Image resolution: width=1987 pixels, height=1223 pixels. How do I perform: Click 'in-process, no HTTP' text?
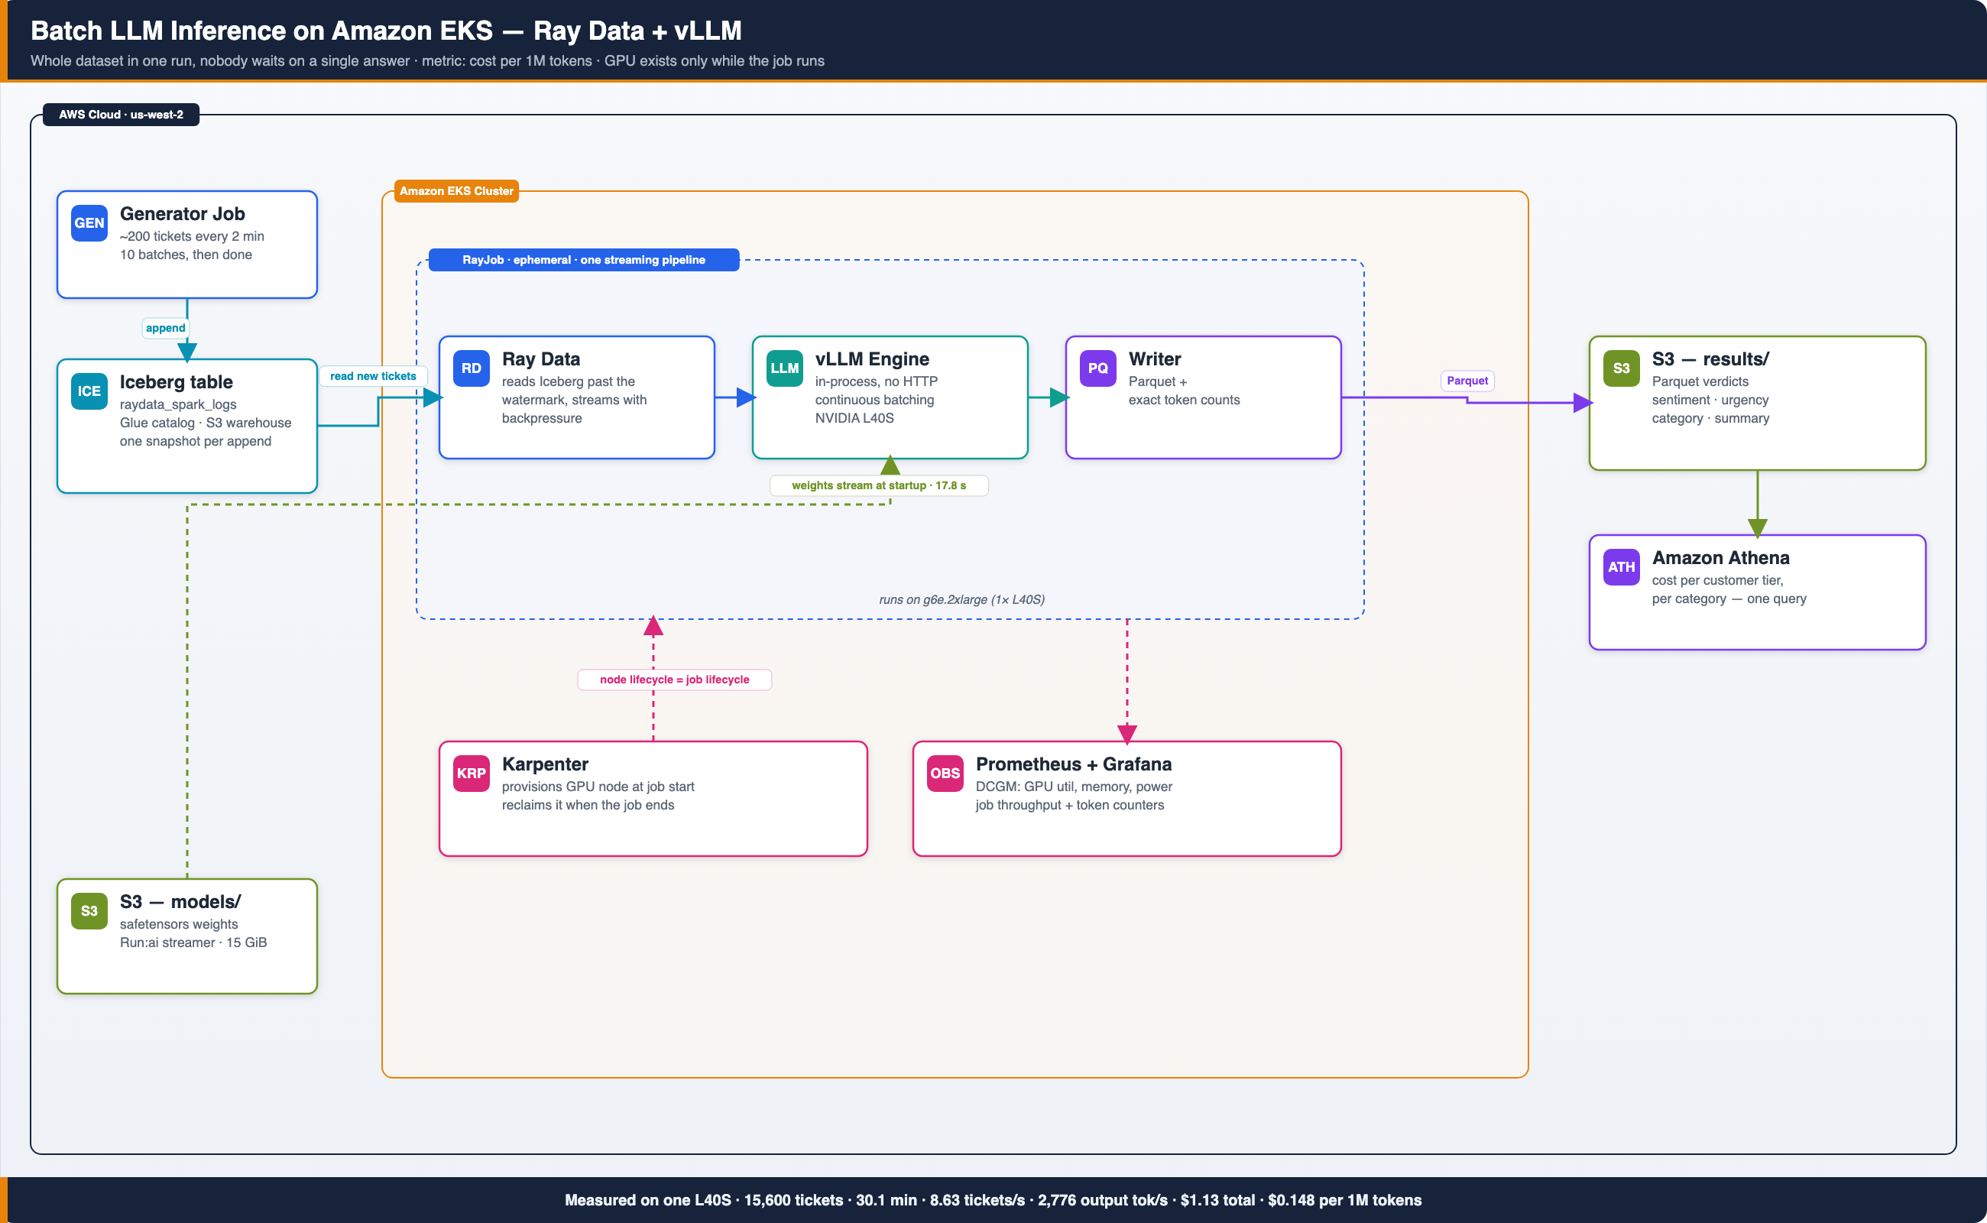pos(877,381)
